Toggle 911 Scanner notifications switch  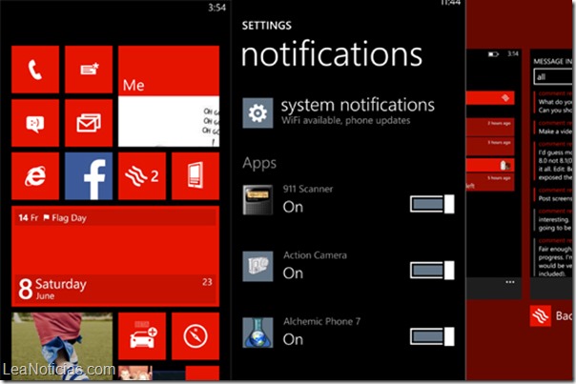[432, 204]
